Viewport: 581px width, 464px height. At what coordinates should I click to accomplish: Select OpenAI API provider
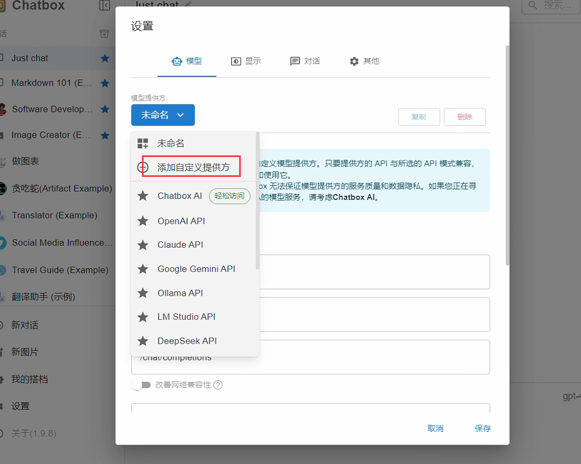pos(193,221)
